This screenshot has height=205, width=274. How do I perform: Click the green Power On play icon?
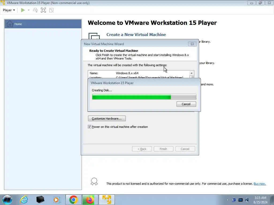[x=23, y=10]
